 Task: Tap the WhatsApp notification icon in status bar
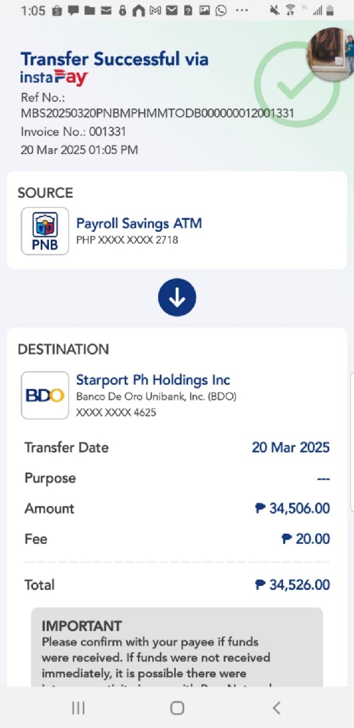[221, 10]
